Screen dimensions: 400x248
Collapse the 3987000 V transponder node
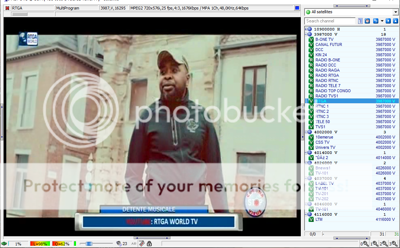(x=306, y=34)
